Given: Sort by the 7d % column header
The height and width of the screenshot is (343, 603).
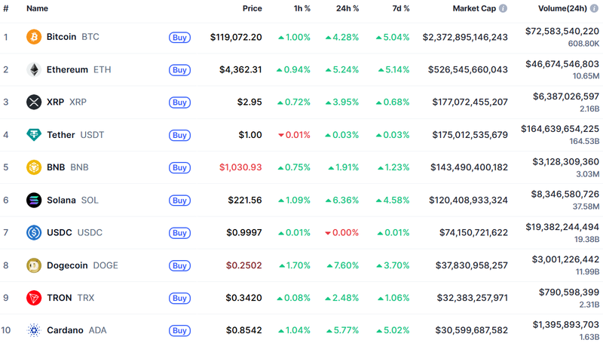Looking at the screenshot, I should tap(400, 8).
